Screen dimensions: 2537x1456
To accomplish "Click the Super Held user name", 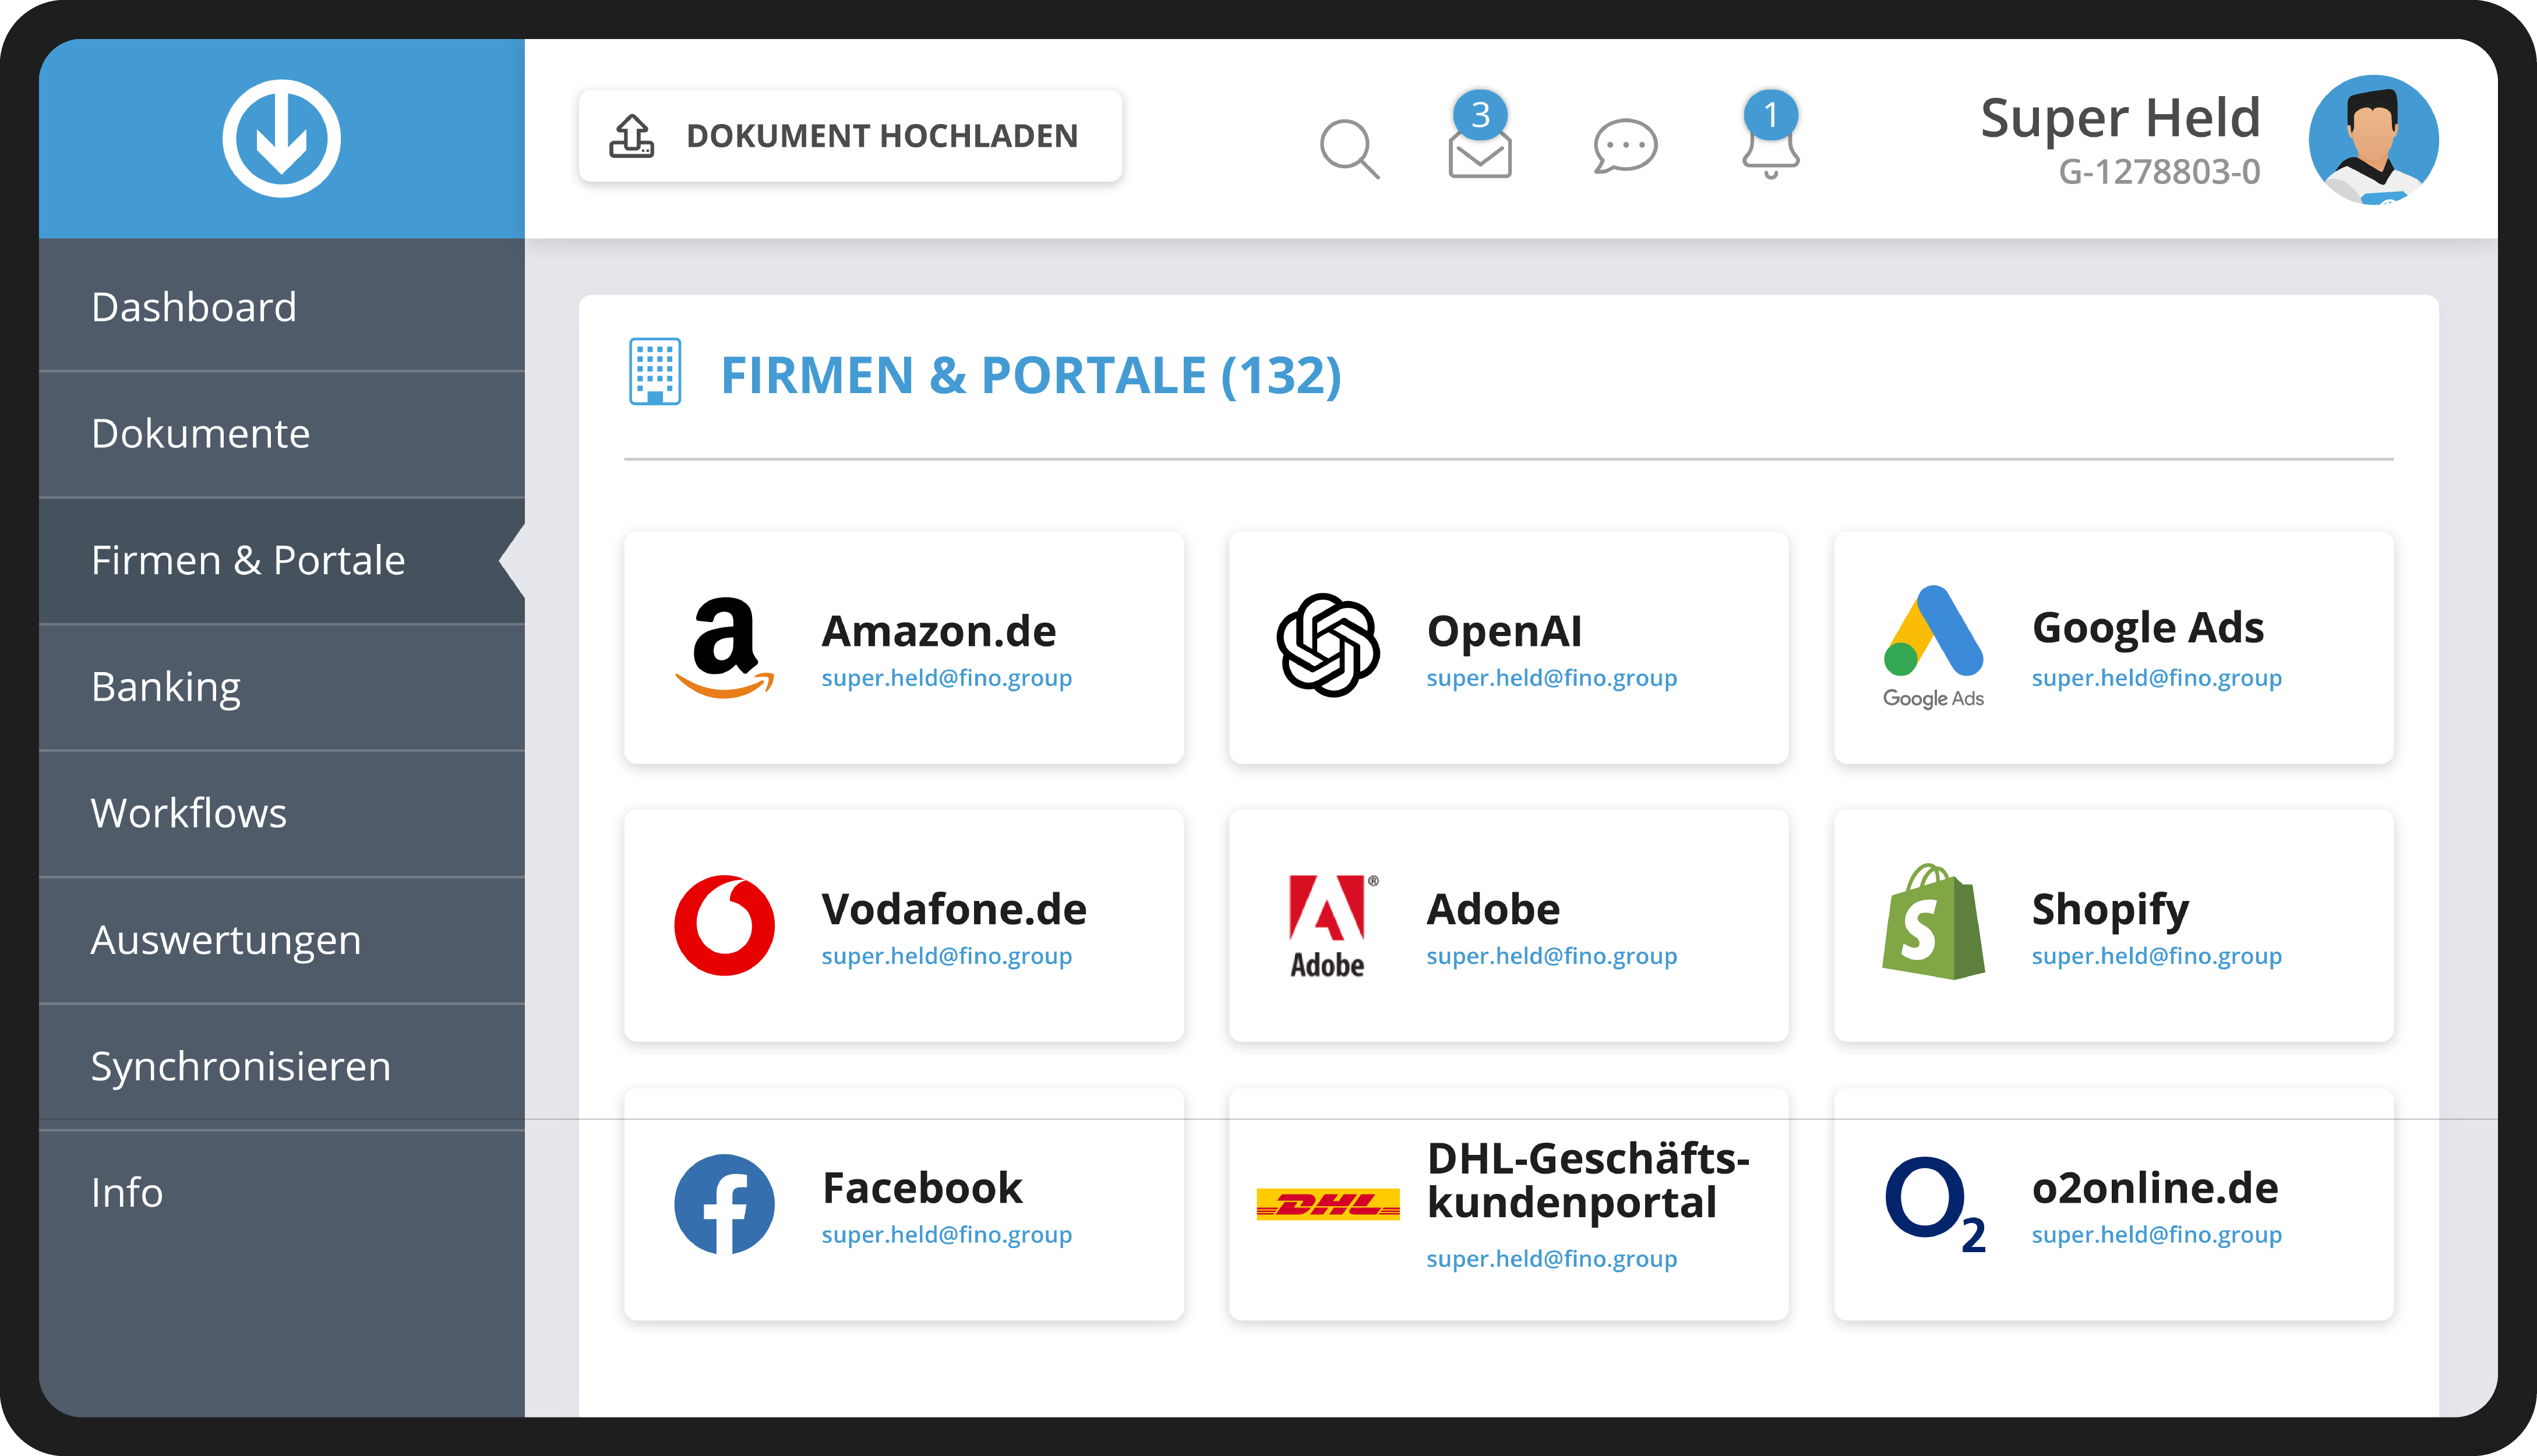I will click(2120, 118).
